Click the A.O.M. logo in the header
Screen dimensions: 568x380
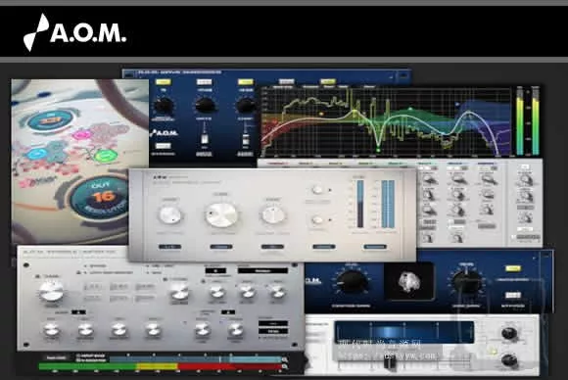tap(74, 32)
